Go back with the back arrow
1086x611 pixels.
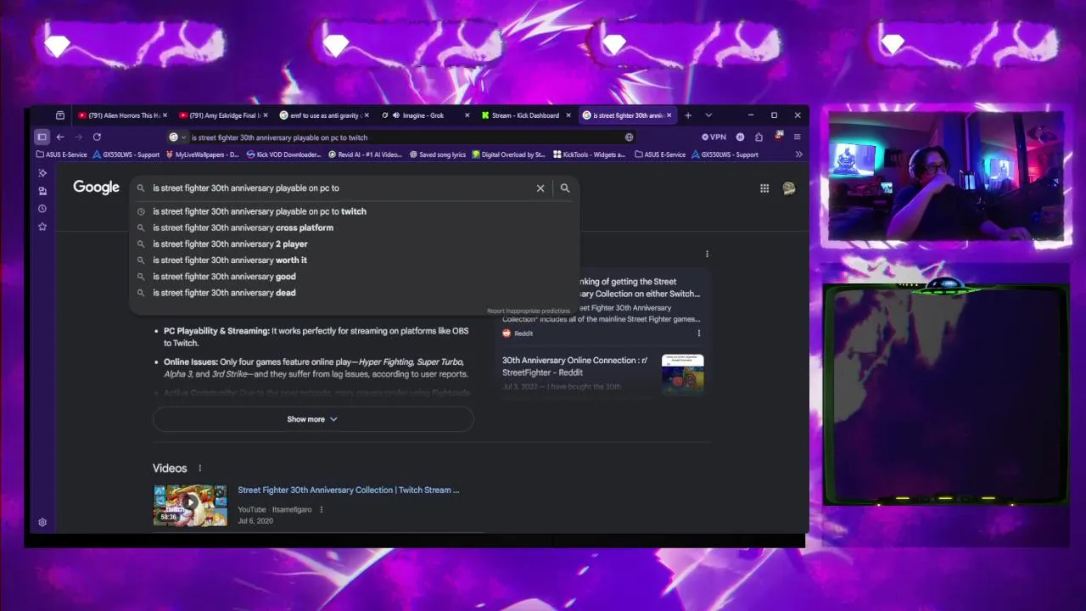point(60,137)
